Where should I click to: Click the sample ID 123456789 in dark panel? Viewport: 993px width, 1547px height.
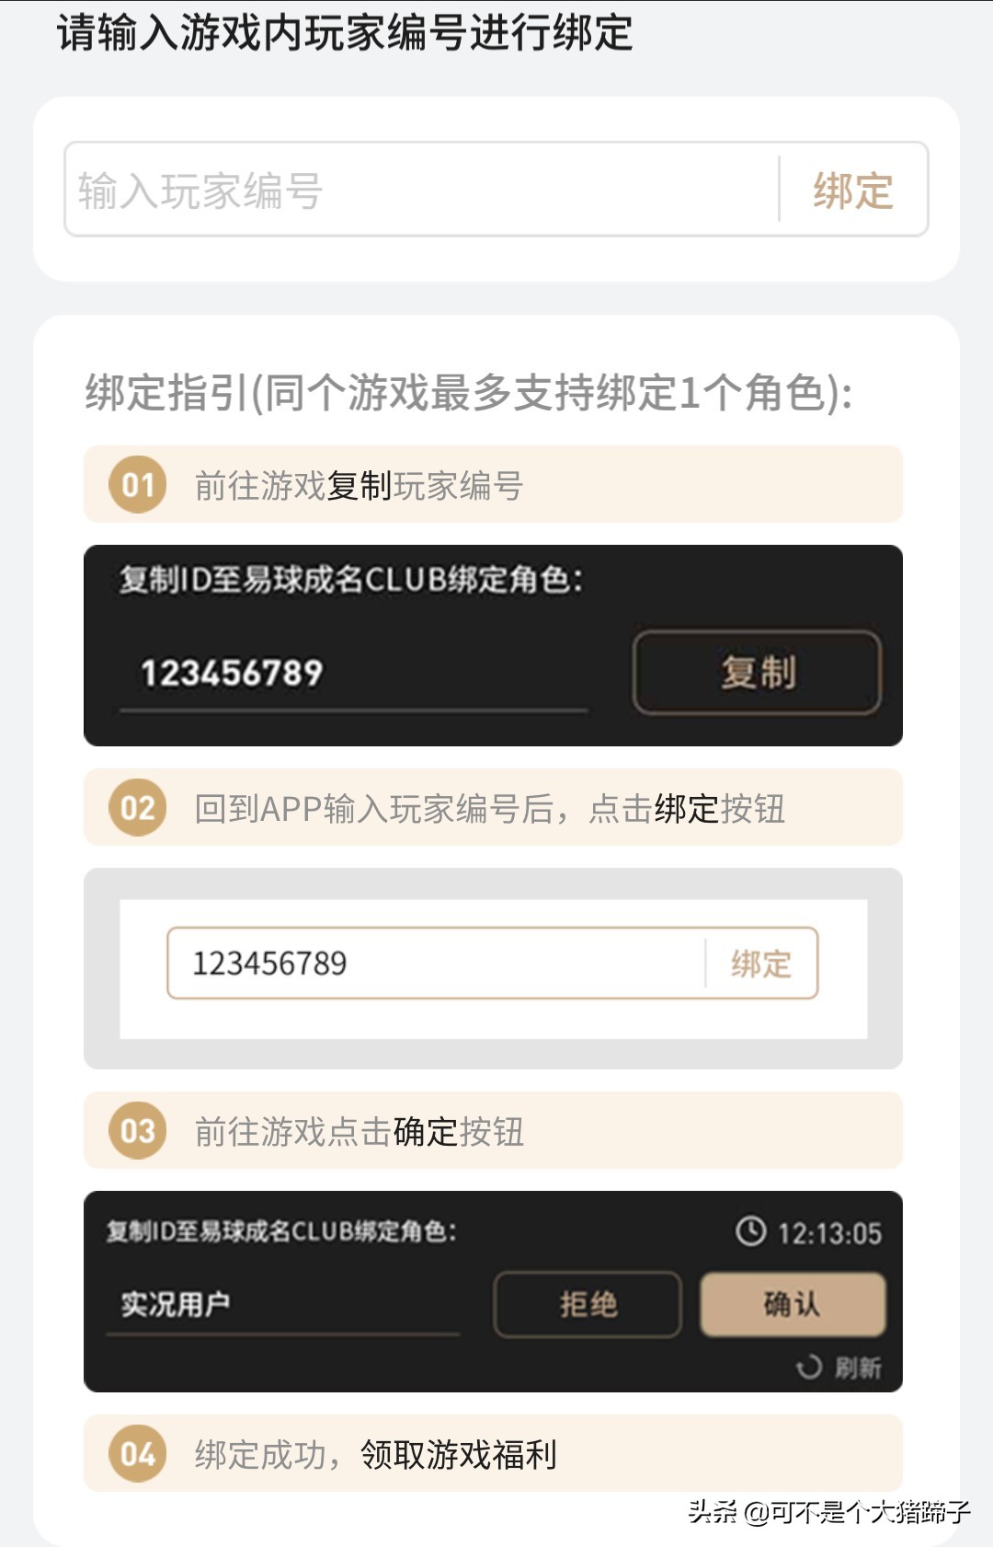pyautogui.click(x=232, y=673)
